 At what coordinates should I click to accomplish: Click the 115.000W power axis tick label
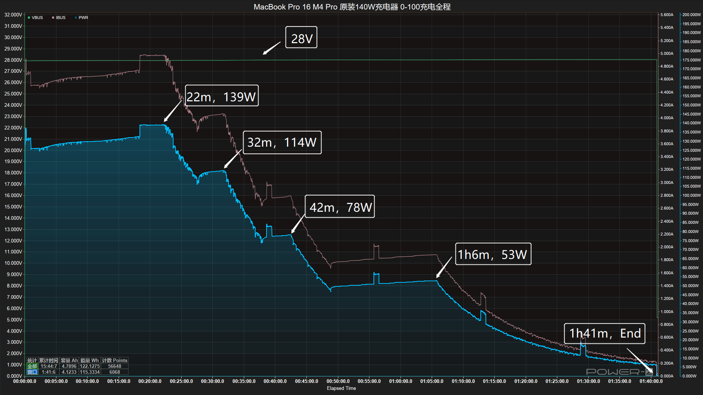coord(691,168)
